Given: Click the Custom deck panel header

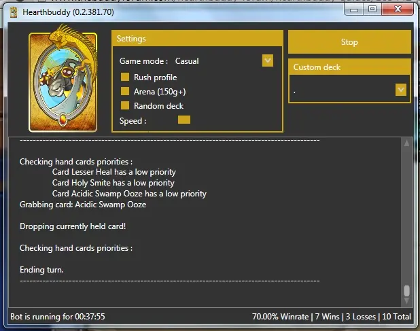Looking at the screenshot, I should point(349,67).
